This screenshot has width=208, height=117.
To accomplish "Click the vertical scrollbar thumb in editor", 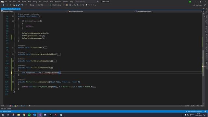I will coord(203,63).
